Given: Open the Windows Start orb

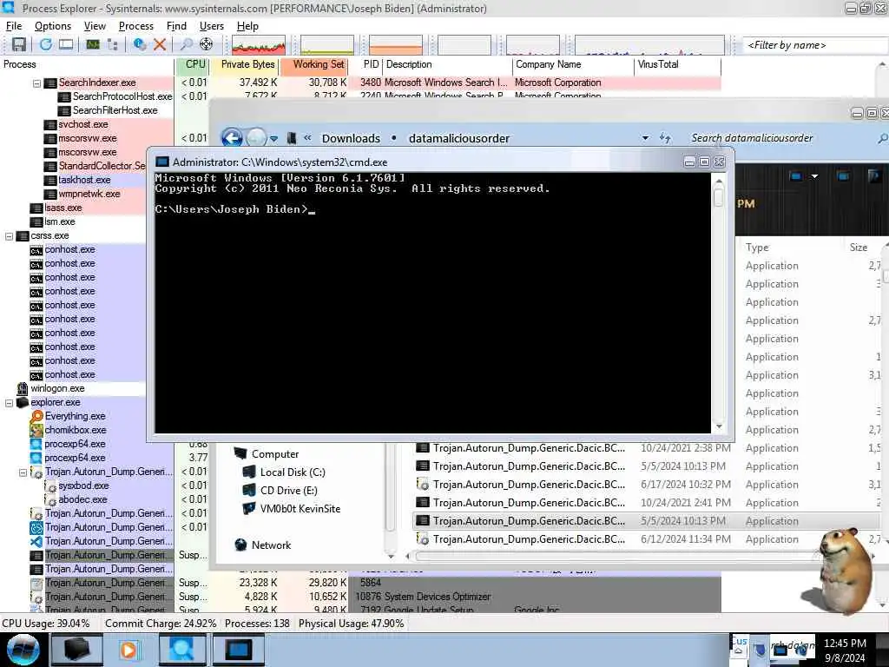Looking at the screenshot, I should click(x=23, y=650).
